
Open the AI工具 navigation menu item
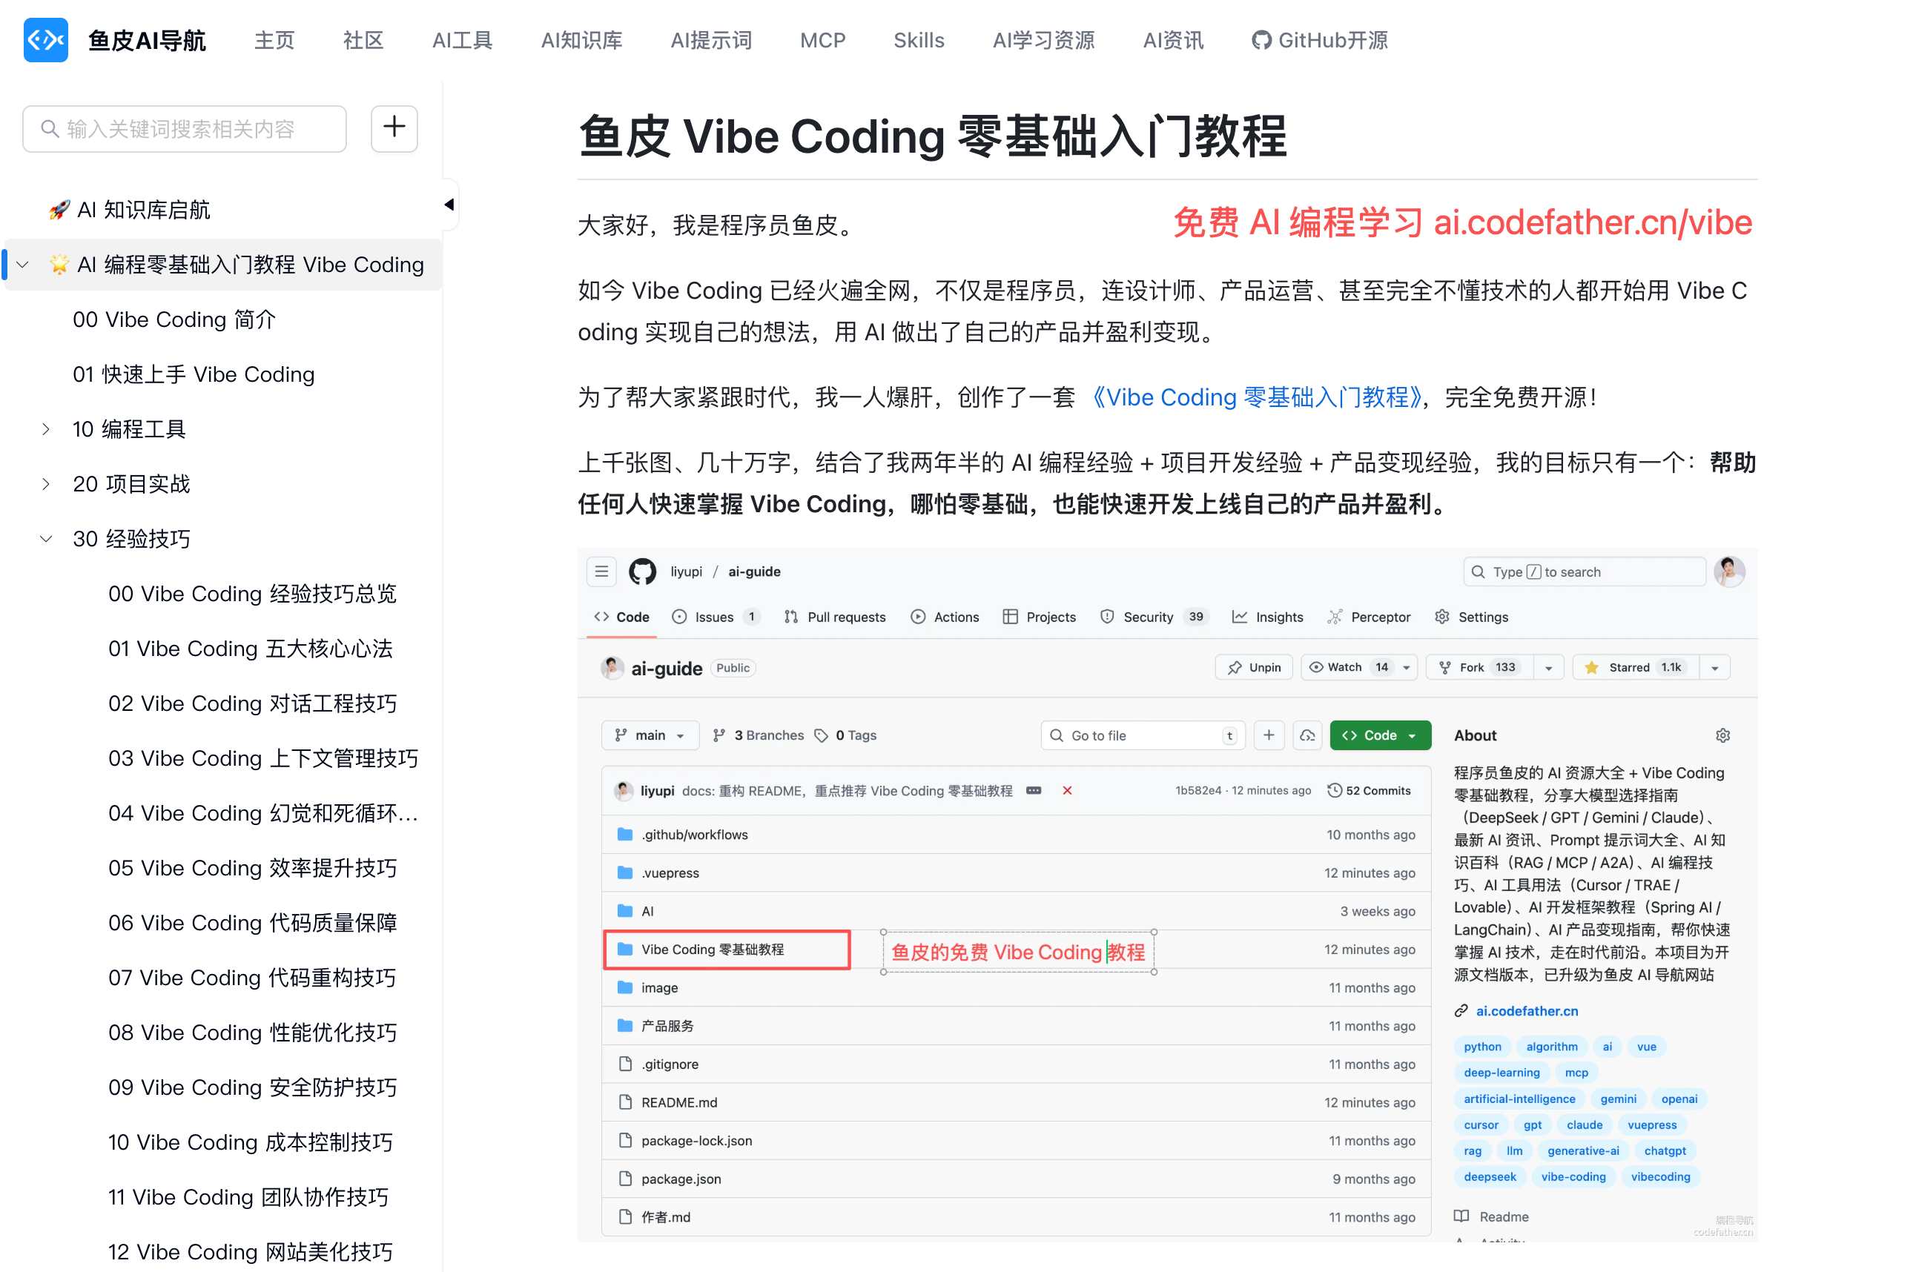click(x=462, y=40)
